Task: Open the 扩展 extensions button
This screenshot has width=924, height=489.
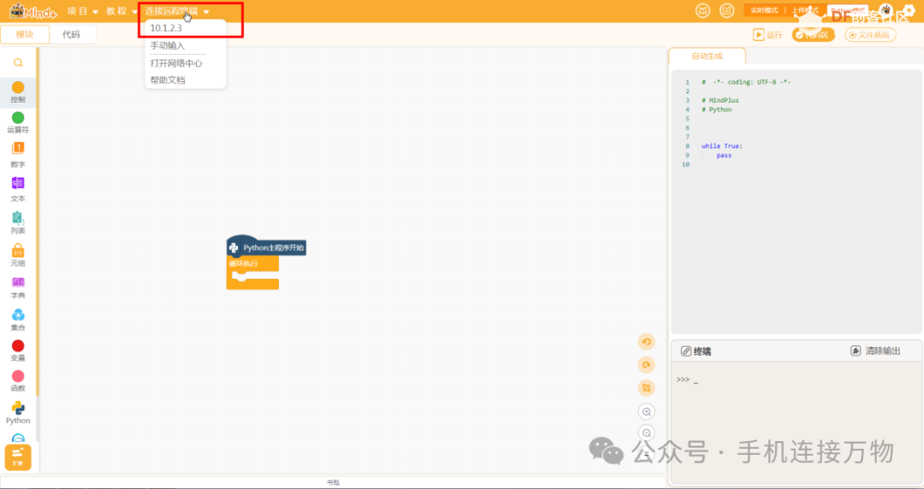Action: click(18, 457)
